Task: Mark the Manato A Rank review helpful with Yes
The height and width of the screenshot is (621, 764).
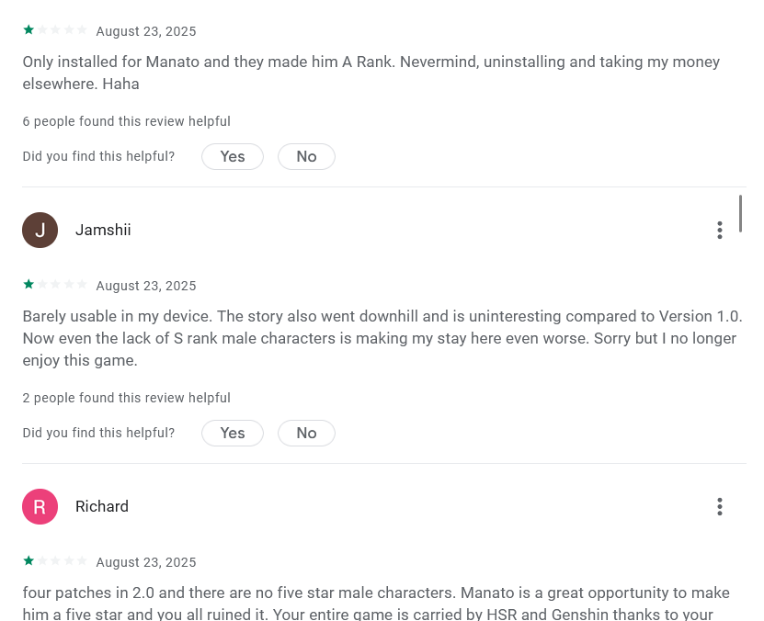Action: 233,156
